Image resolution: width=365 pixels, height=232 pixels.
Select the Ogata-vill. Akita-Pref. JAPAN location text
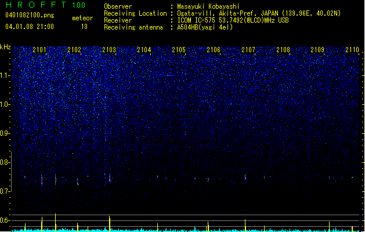point(259,13)
